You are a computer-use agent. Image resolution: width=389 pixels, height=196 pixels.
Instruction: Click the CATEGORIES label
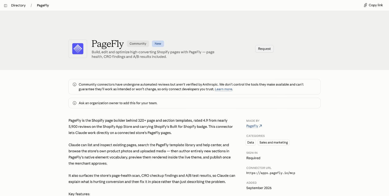pyautogui.click(x=256, y=136)
